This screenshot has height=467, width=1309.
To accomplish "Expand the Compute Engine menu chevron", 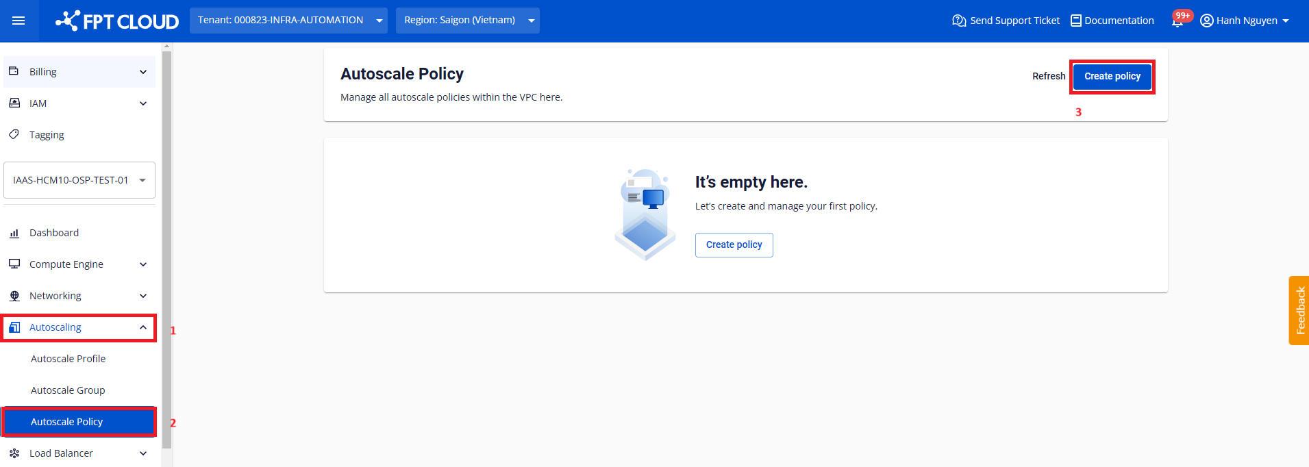I will pyautogui.click(x=143, y=264).
